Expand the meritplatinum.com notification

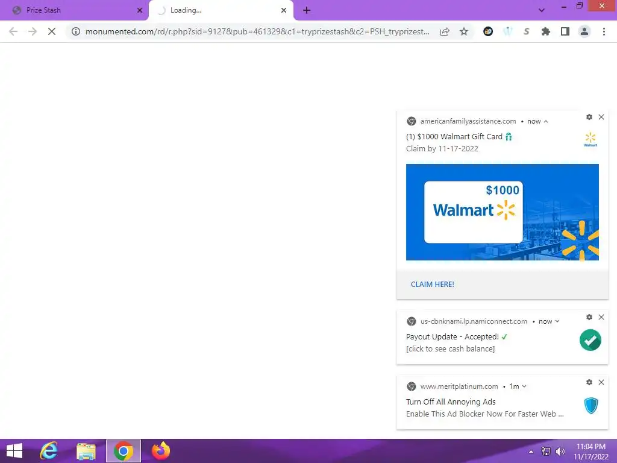[524, 386]
